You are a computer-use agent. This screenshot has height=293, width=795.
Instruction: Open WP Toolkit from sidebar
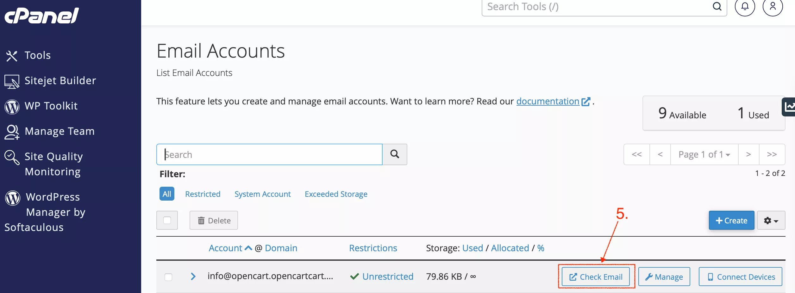coord(51,106)
